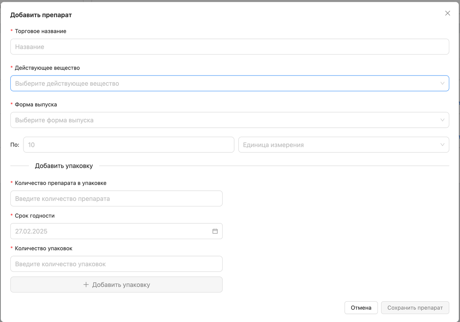Close the Добавить препарат dialog
The height and width of the screenshot is (322, 460).
[447, 13]
